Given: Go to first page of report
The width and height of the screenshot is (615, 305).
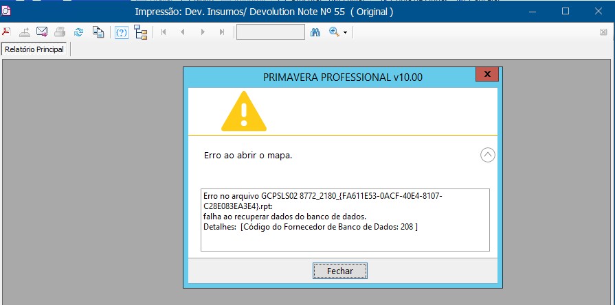Looking at the screenshot, I should tap(164, 32).
